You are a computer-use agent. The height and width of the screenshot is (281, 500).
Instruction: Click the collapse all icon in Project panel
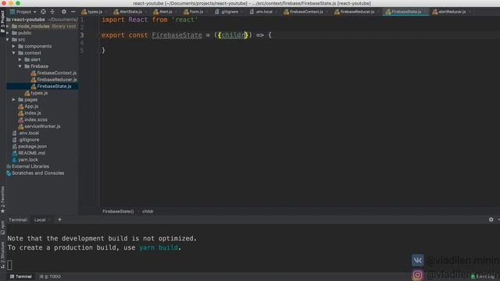pos(52,12)
